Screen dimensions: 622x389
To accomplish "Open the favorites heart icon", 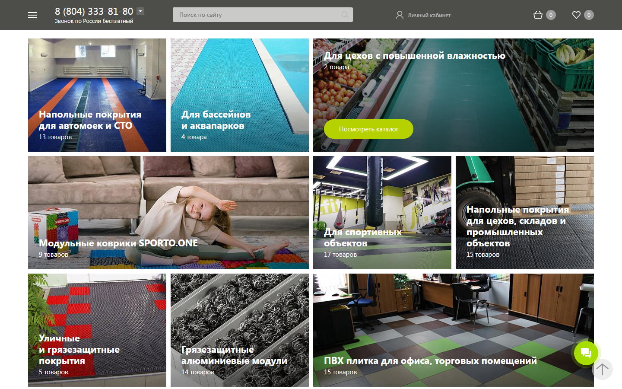I will point(576,15).
